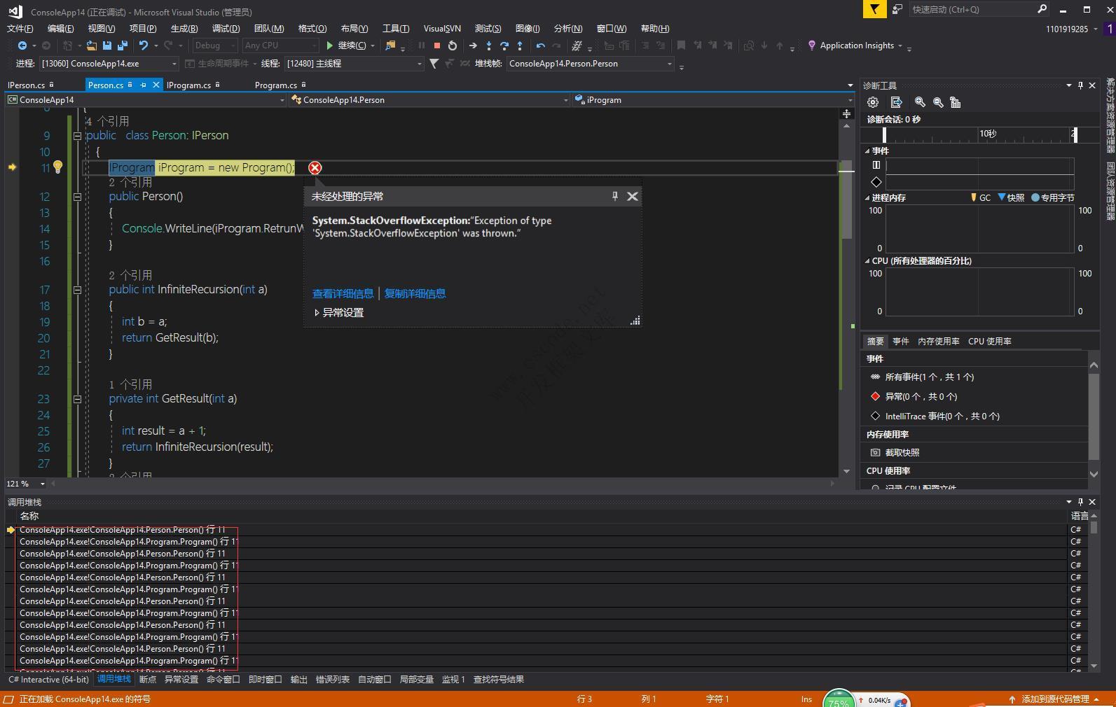
Task: Click the Restart debugging icon
Action: pos(453,45)
